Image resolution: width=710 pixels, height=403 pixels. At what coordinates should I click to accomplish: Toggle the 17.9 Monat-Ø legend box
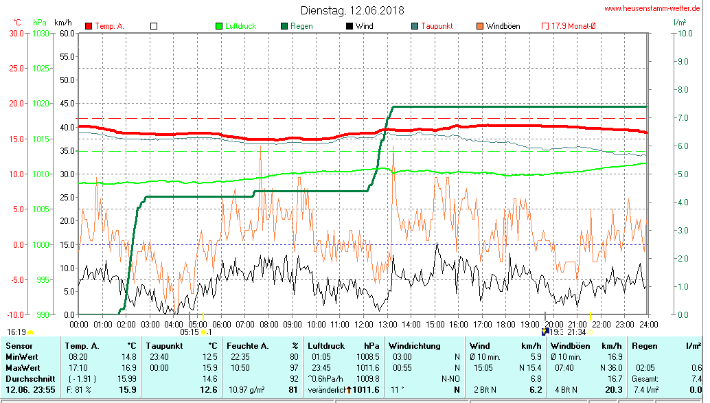pos(545,26)
